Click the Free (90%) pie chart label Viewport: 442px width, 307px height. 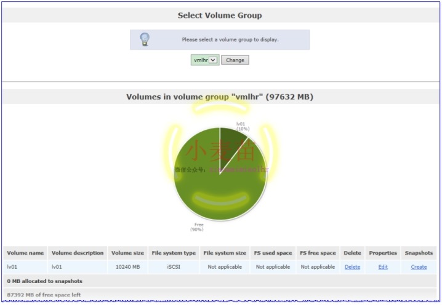point(197,227)
